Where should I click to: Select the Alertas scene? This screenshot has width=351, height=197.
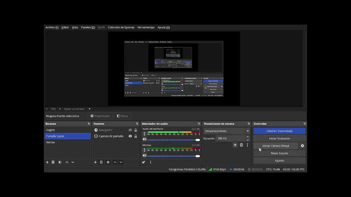click(67, 142)
